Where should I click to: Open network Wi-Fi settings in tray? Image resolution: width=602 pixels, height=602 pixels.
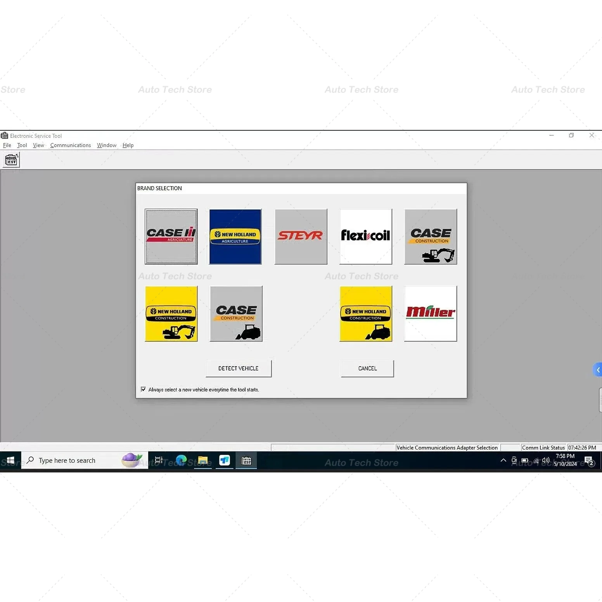(536, 461)
